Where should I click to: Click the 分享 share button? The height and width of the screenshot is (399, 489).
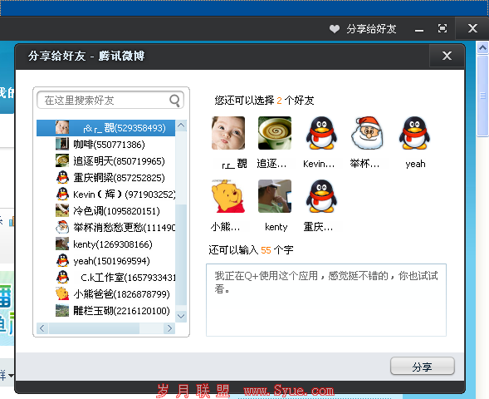point(423,367)
